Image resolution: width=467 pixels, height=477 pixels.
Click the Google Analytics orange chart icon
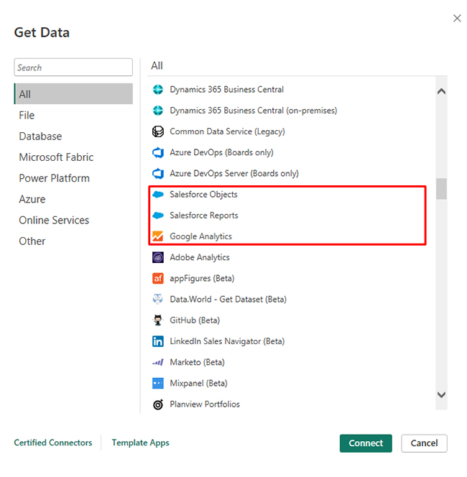(157, 236)
